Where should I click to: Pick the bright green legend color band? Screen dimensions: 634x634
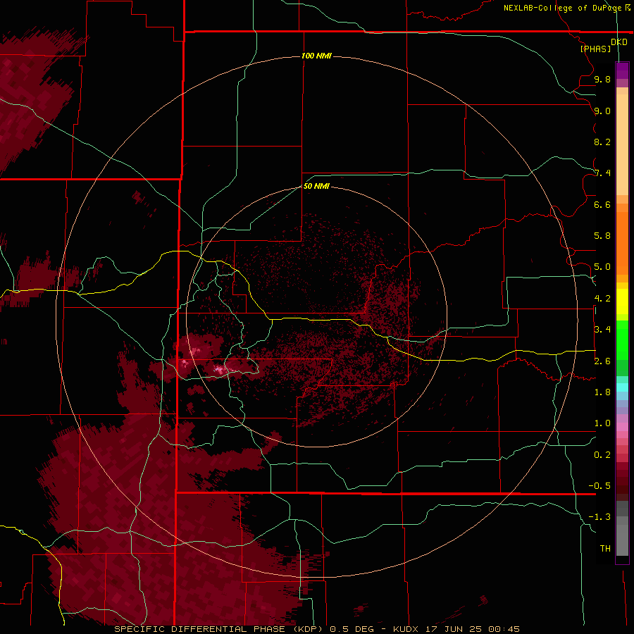(622, 340)
